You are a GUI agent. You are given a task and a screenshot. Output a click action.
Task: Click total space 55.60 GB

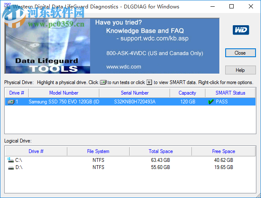160,167
